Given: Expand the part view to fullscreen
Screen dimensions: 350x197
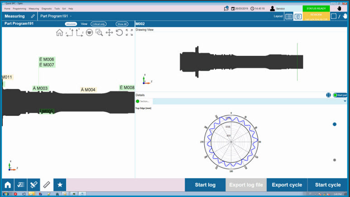Looking at the screenshot, I should (x=129, y=32).
